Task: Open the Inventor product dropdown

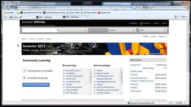Action: [122, 30]
